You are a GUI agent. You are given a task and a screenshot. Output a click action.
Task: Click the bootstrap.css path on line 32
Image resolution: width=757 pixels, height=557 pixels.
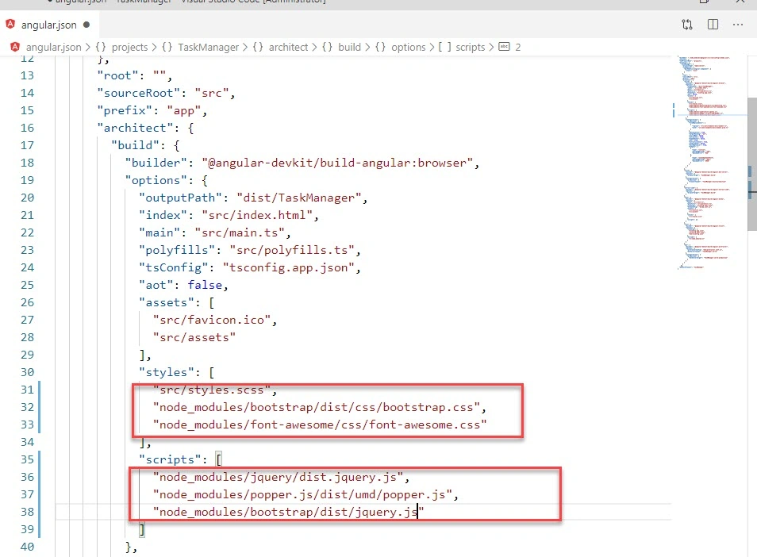(317, 407)
